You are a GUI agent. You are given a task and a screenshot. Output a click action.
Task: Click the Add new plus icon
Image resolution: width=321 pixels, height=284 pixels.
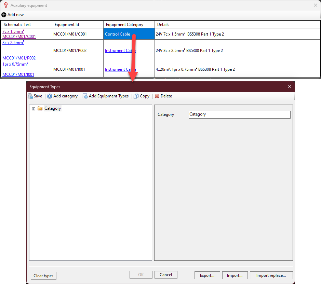click(4, 15)
